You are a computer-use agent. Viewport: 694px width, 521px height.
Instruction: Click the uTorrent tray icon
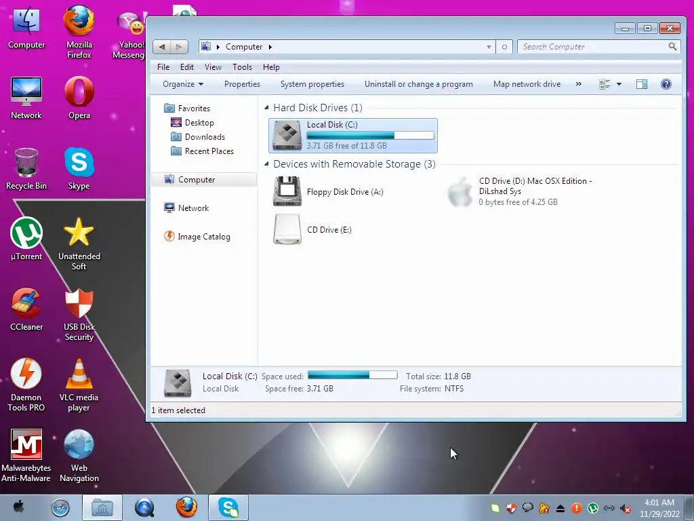coord(592,508)
